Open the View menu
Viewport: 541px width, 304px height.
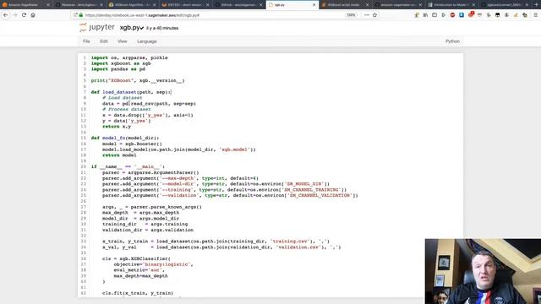coord(122,41)
